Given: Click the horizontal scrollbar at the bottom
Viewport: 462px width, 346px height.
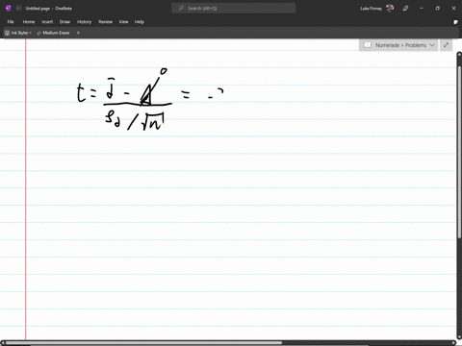Looking at the screenshot, I should coord(143,343).
